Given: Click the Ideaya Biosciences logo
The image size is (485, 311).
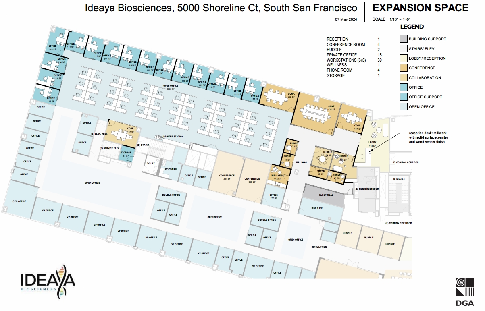Looking at the screenshot, I should click(x=48, y=281).
